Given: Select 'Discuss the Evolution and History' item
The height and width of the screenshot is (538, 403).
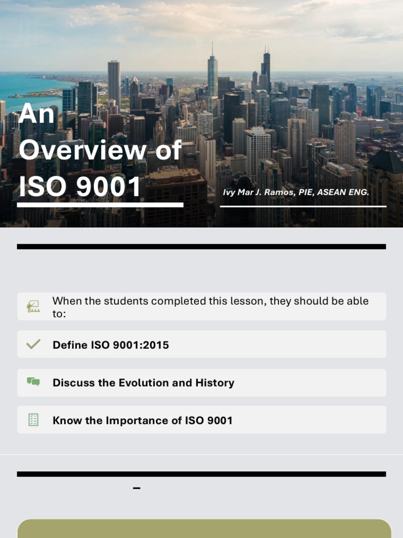Looking at the screenshot, I should pos(143,383).
